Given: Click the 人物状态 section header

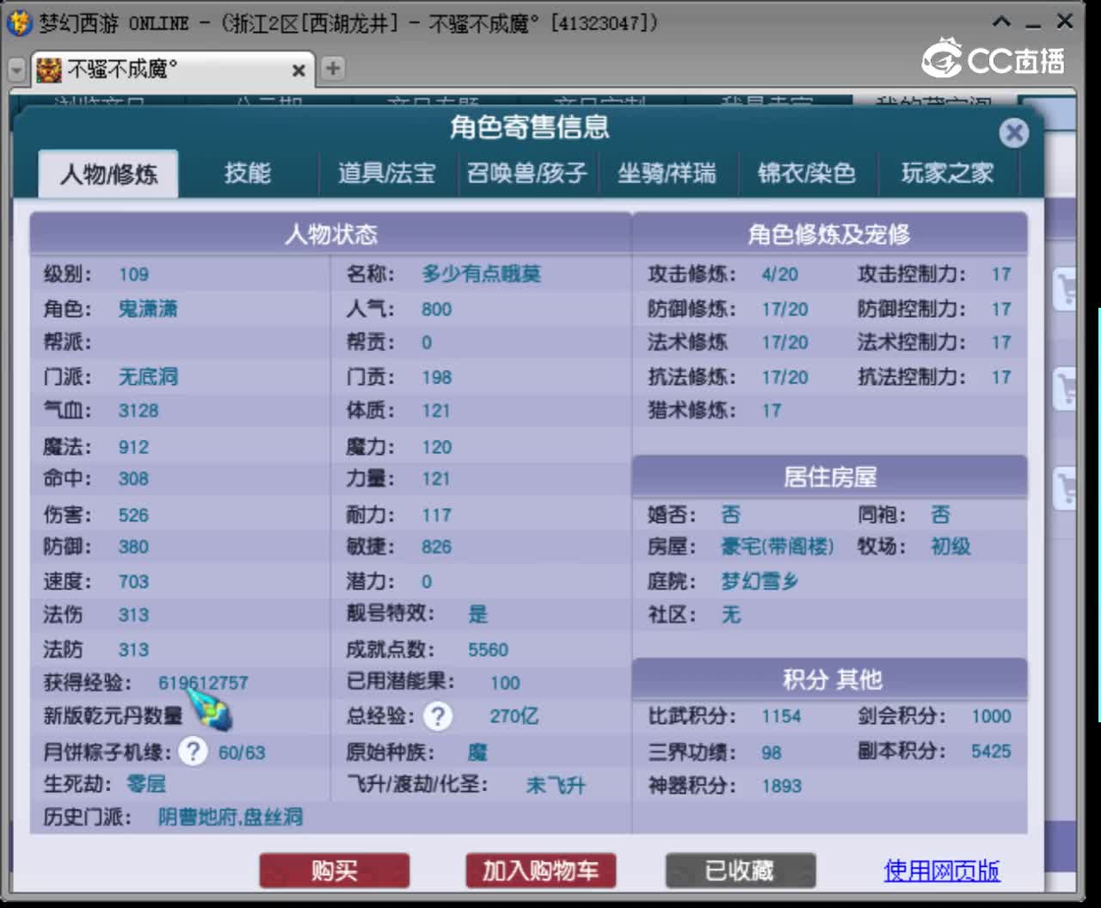Looking at the screenshot, I should (x=331, y=234).
